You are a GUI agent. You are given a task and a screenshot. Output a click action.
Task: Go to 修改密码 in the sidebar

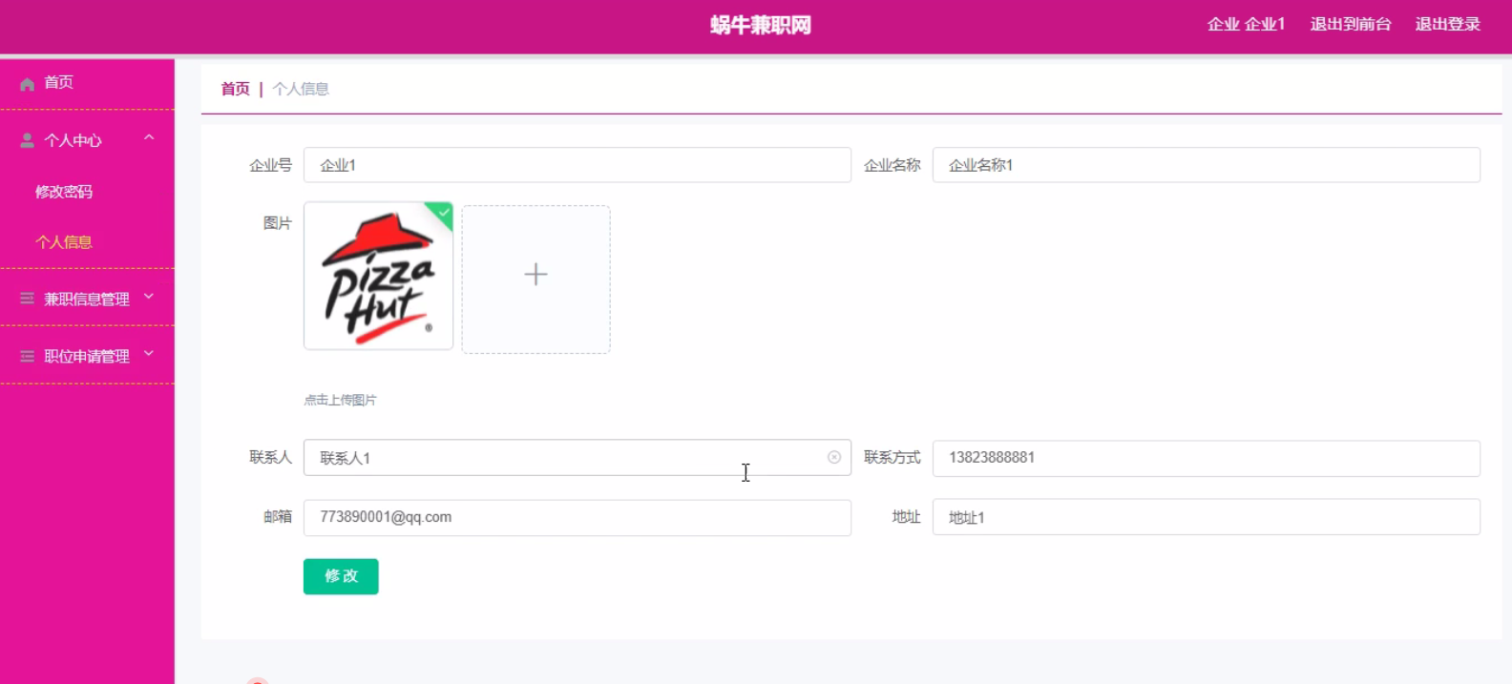[64, 192]
